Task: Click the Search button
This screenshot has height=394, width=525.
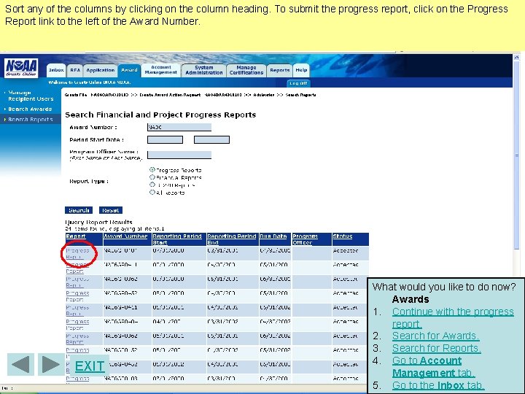Action: (x=79, y=210)
